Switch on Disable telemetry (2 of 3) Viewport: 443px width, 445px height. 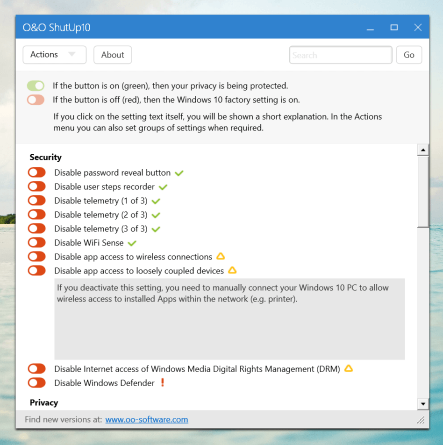coord(36,215)
